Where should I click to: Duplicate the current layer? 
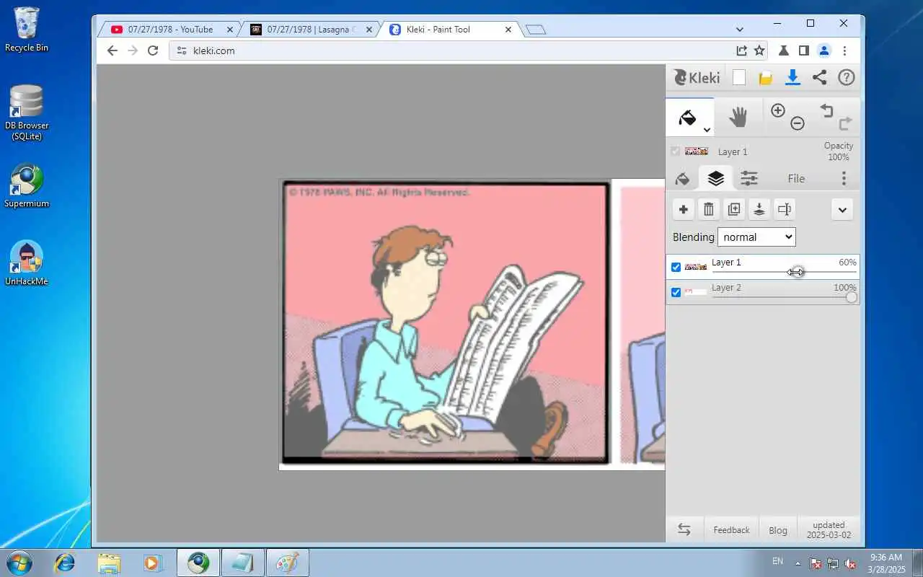734,209
